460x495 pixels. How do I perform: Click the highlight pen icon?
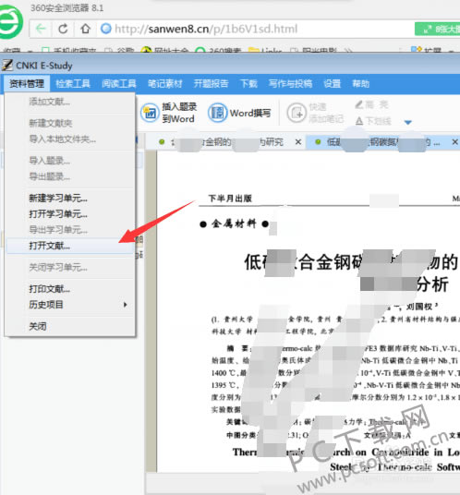pyautogui.click(x=359, y=104)
